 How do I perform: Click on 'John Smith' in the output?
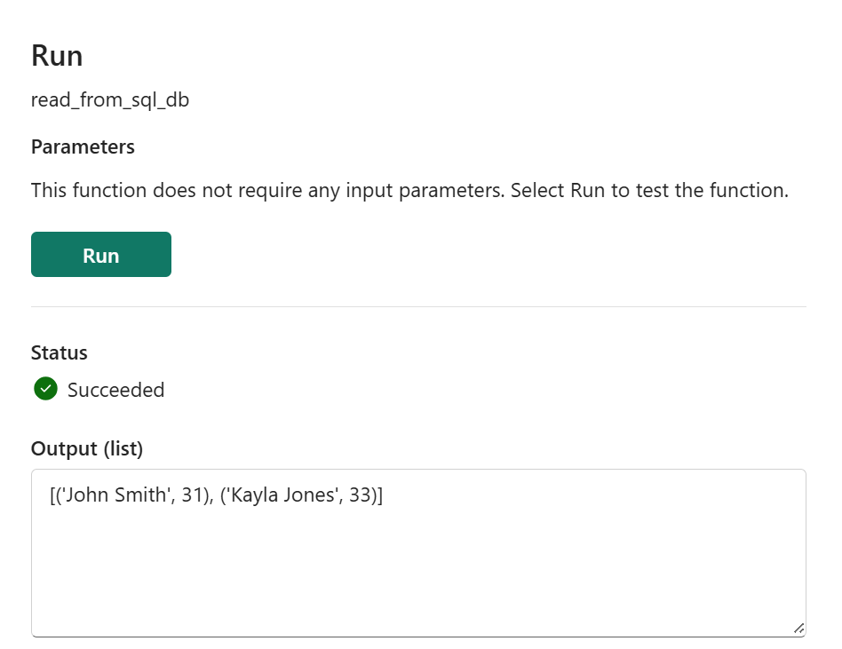(117, 495)
